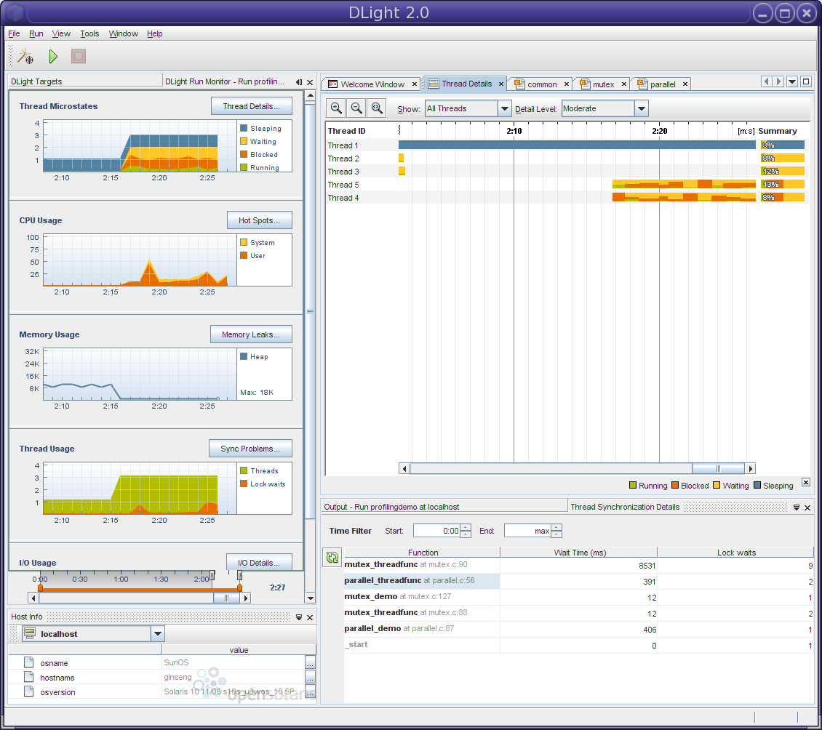
Task: Close the thread legend with its x button
Action: click(x=806, y=482)
